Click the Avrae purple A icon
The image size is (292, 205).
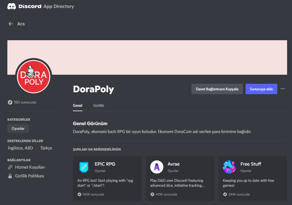pos(157,167)
